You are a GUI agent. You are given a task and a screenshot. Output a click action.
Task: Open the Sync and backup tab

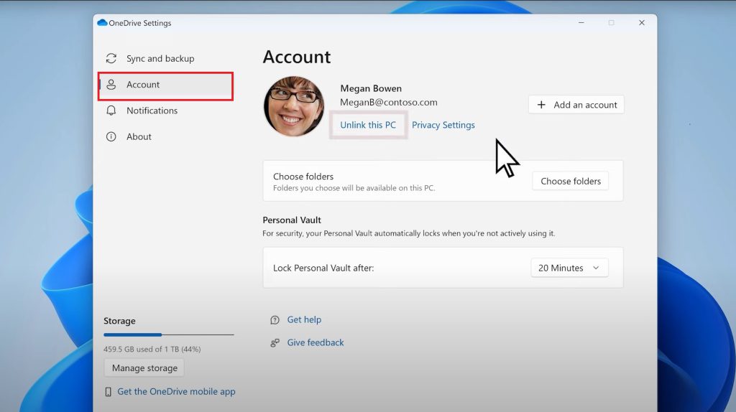[160, 59]
